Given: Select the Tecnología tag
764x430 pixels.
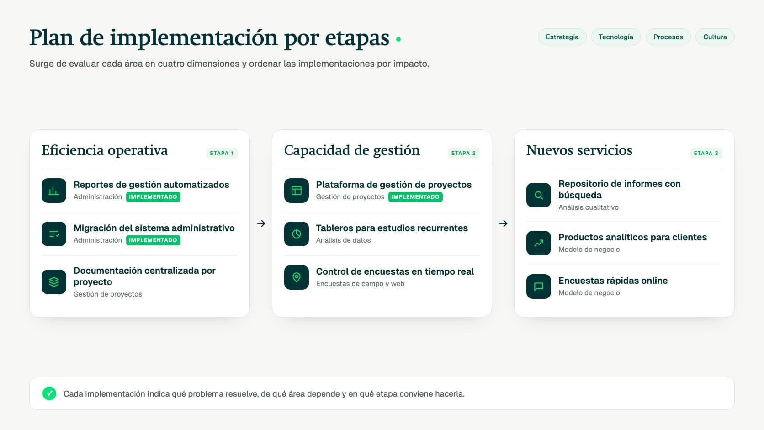Looking at the screenshot, I should [616, 37].
